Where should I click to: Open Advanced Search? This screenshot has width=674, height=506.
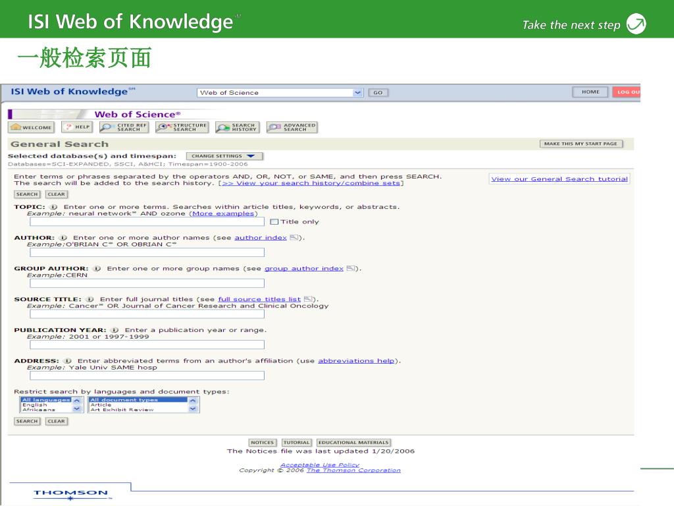coord(292,127)
